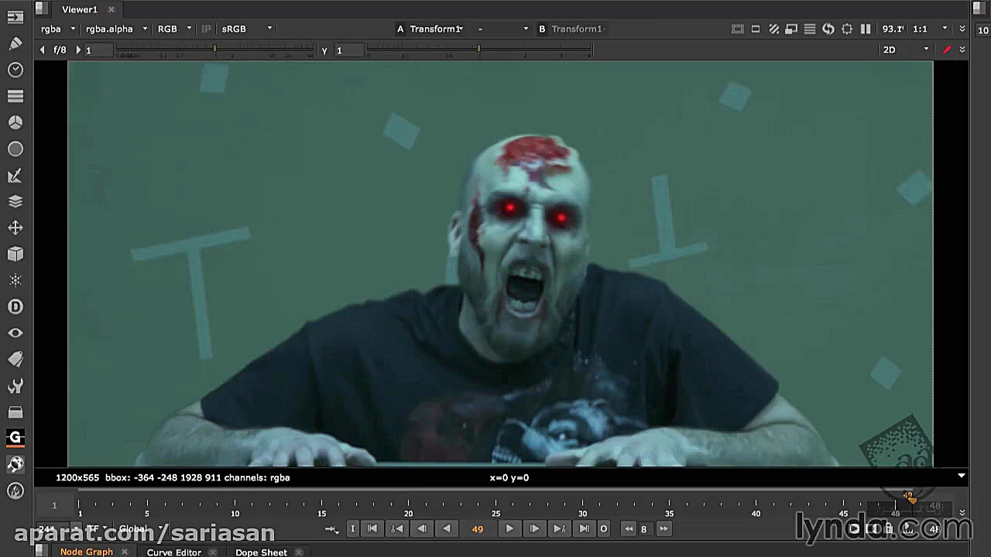Click the current frame field showing 49

pos(477,529)
